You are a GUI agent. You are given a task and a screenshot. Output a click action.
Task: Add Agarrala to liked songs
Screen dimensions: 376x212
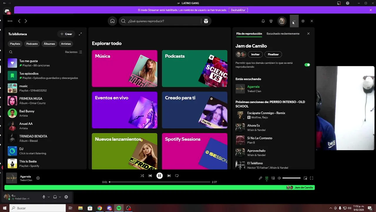(x=38, y=178)
